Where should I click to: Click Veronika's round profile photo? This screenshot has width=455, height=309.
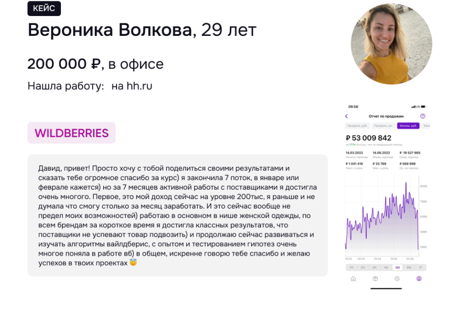(391, 44)
